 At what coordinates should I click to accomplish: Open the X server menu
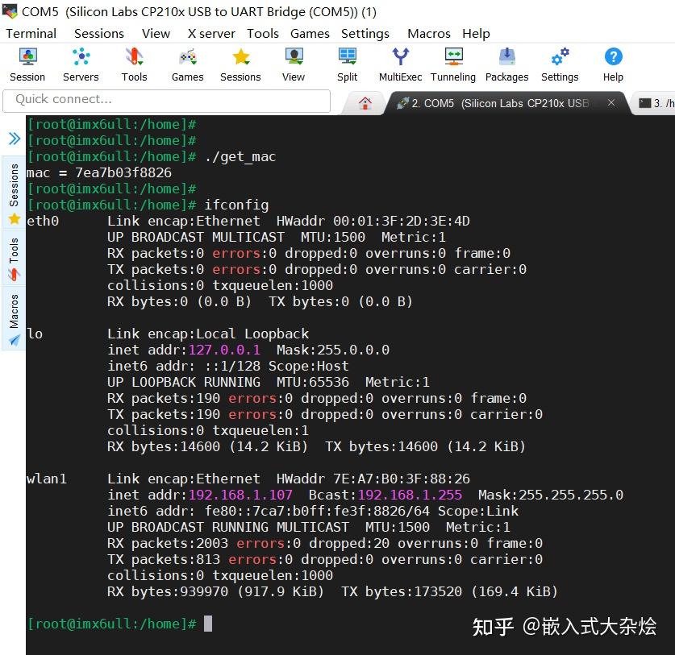point(210,33)
